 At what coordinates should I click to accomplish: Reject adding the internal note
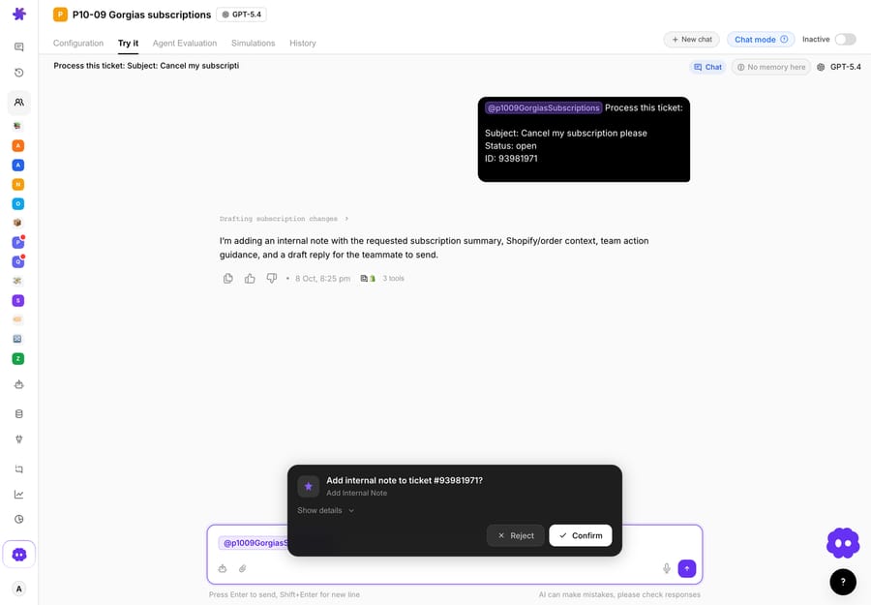pos(516,535)
